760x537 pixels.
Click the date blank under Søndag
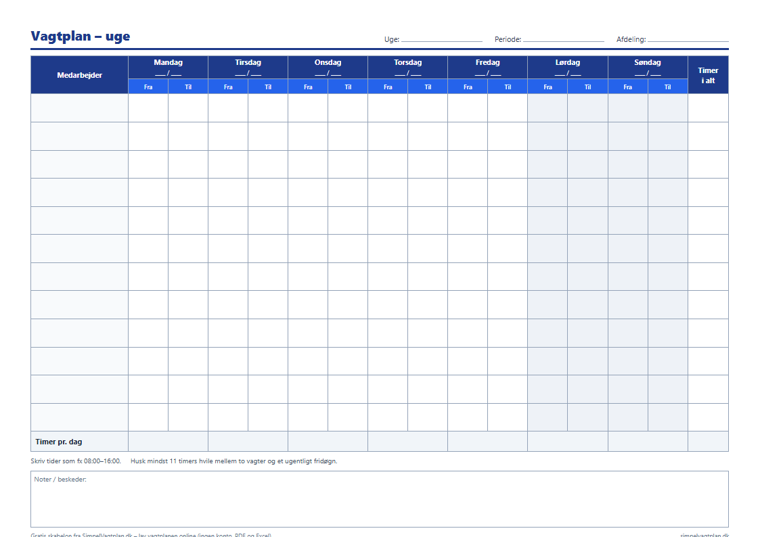[648, 74]
